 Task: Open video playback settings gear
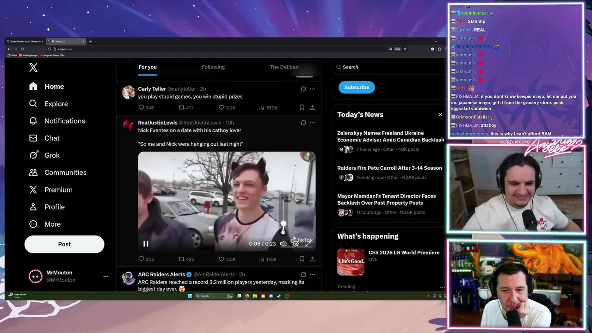coord(296,244)
